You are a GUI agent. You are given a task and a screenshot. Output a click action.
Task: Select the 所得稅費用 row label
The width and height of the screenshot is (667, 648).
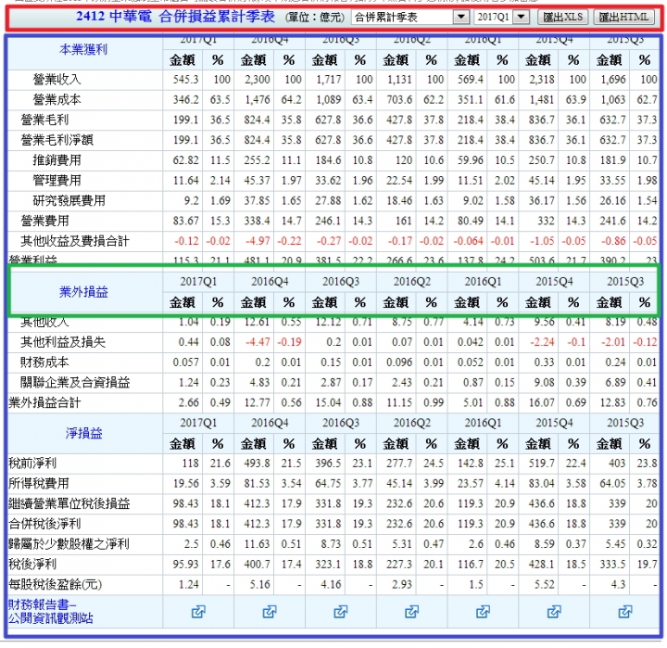click(x=38, y=483)
